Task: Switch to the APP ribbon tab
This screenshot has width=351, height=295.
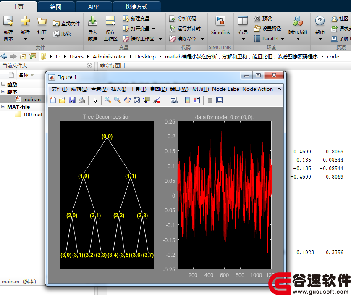Action: [x=93, y=7]
